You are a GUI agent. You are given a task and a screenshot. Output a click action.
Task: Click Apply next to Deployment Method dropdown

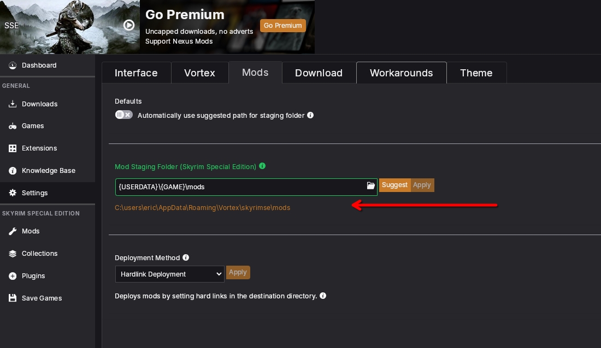tap(238, 272)
